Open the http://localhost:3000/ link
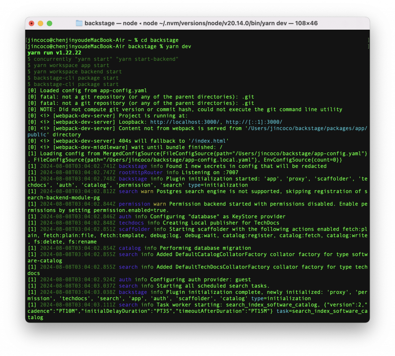The height and width of the screenshot is (356, 395). (184, 122)
